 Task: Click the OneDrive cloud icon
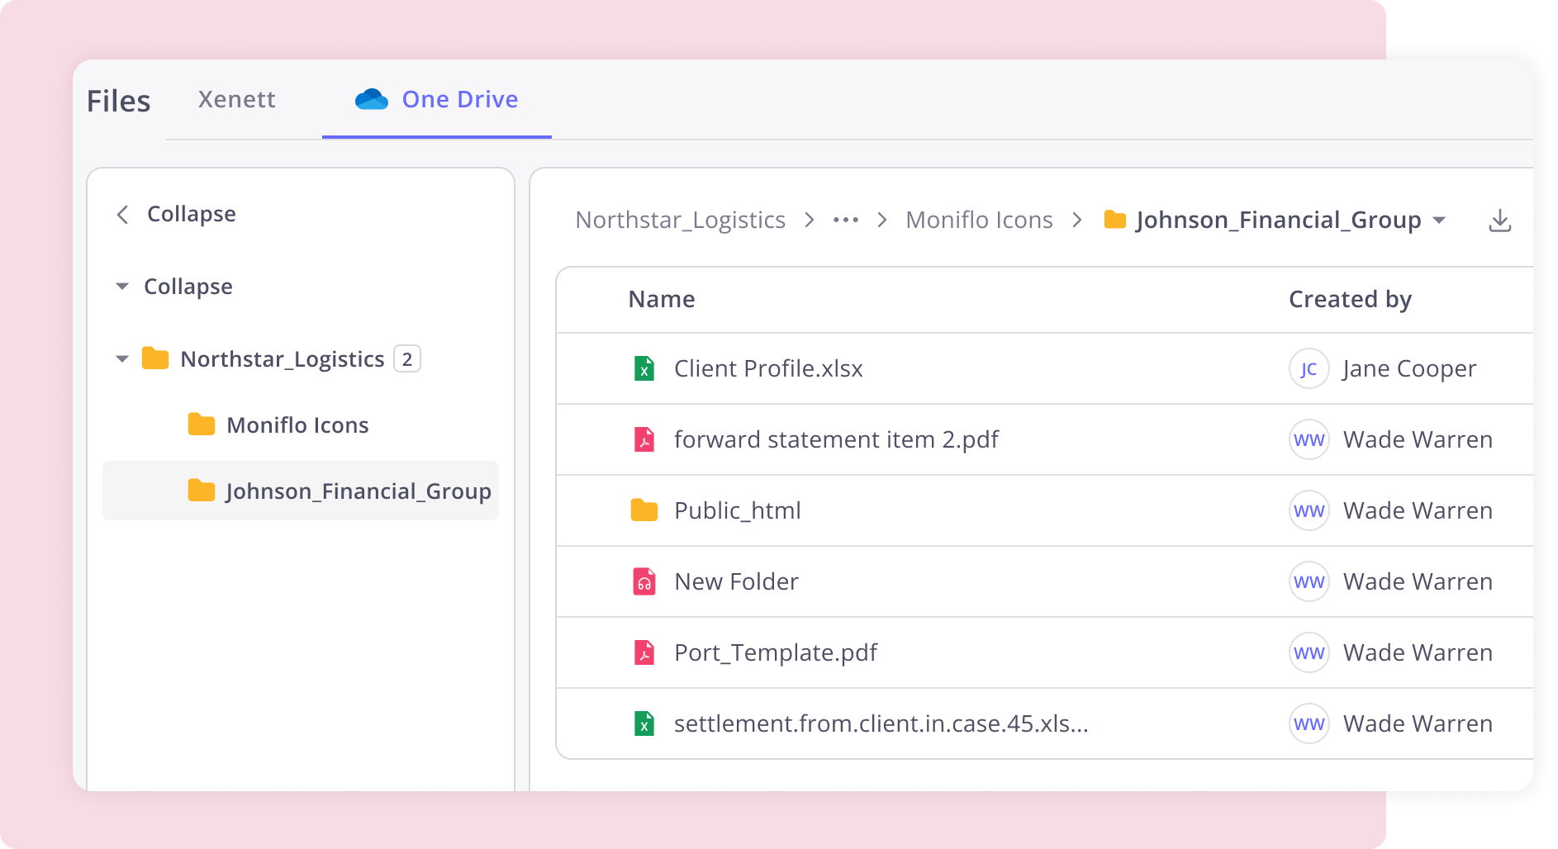[372, 100]
